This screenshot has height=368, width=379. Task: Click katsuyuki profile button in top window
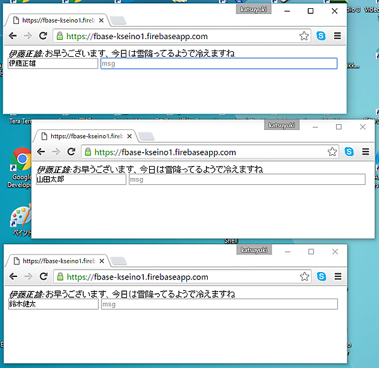[x=253, y=9]
